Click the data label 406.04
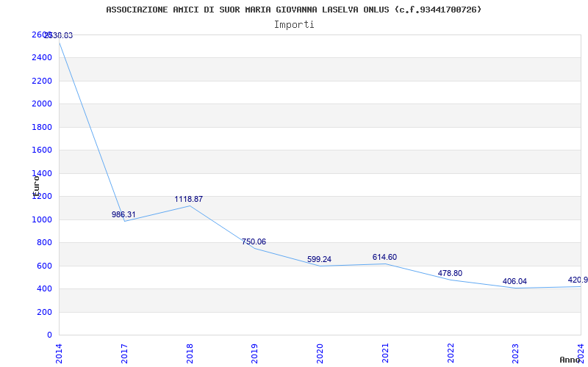Viewport: 588px width, 367px height. [x=515, y=281]
